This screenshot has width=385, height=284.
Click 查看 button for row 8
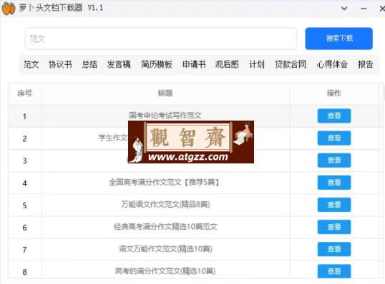334,271
